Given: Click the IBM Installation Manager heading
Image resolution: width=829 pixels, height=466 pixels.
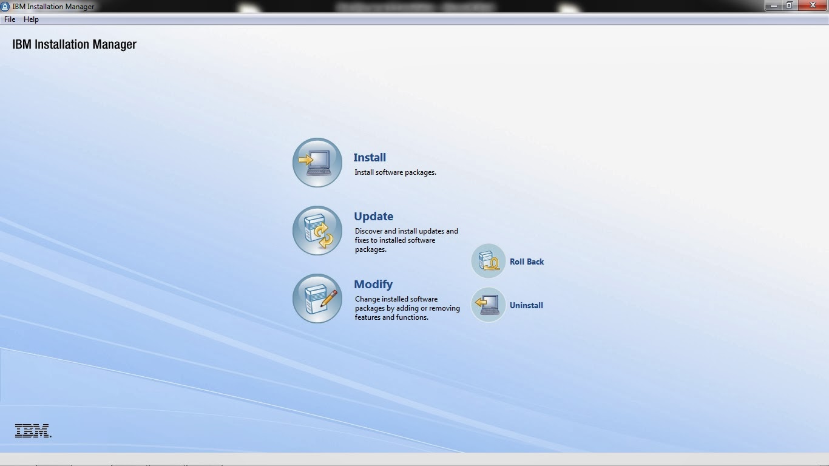Looking at the screenshot, I should pyautogui.click(x=73, y=44).
